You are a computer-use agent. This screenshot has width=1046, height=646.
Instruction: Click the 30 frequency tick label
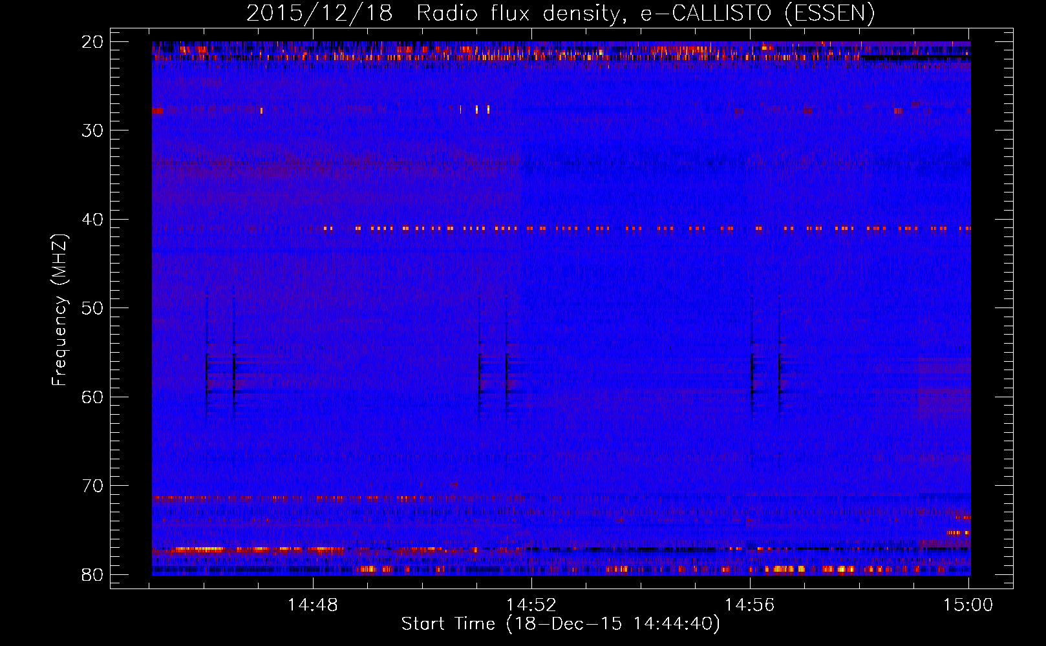click(93, 130)
